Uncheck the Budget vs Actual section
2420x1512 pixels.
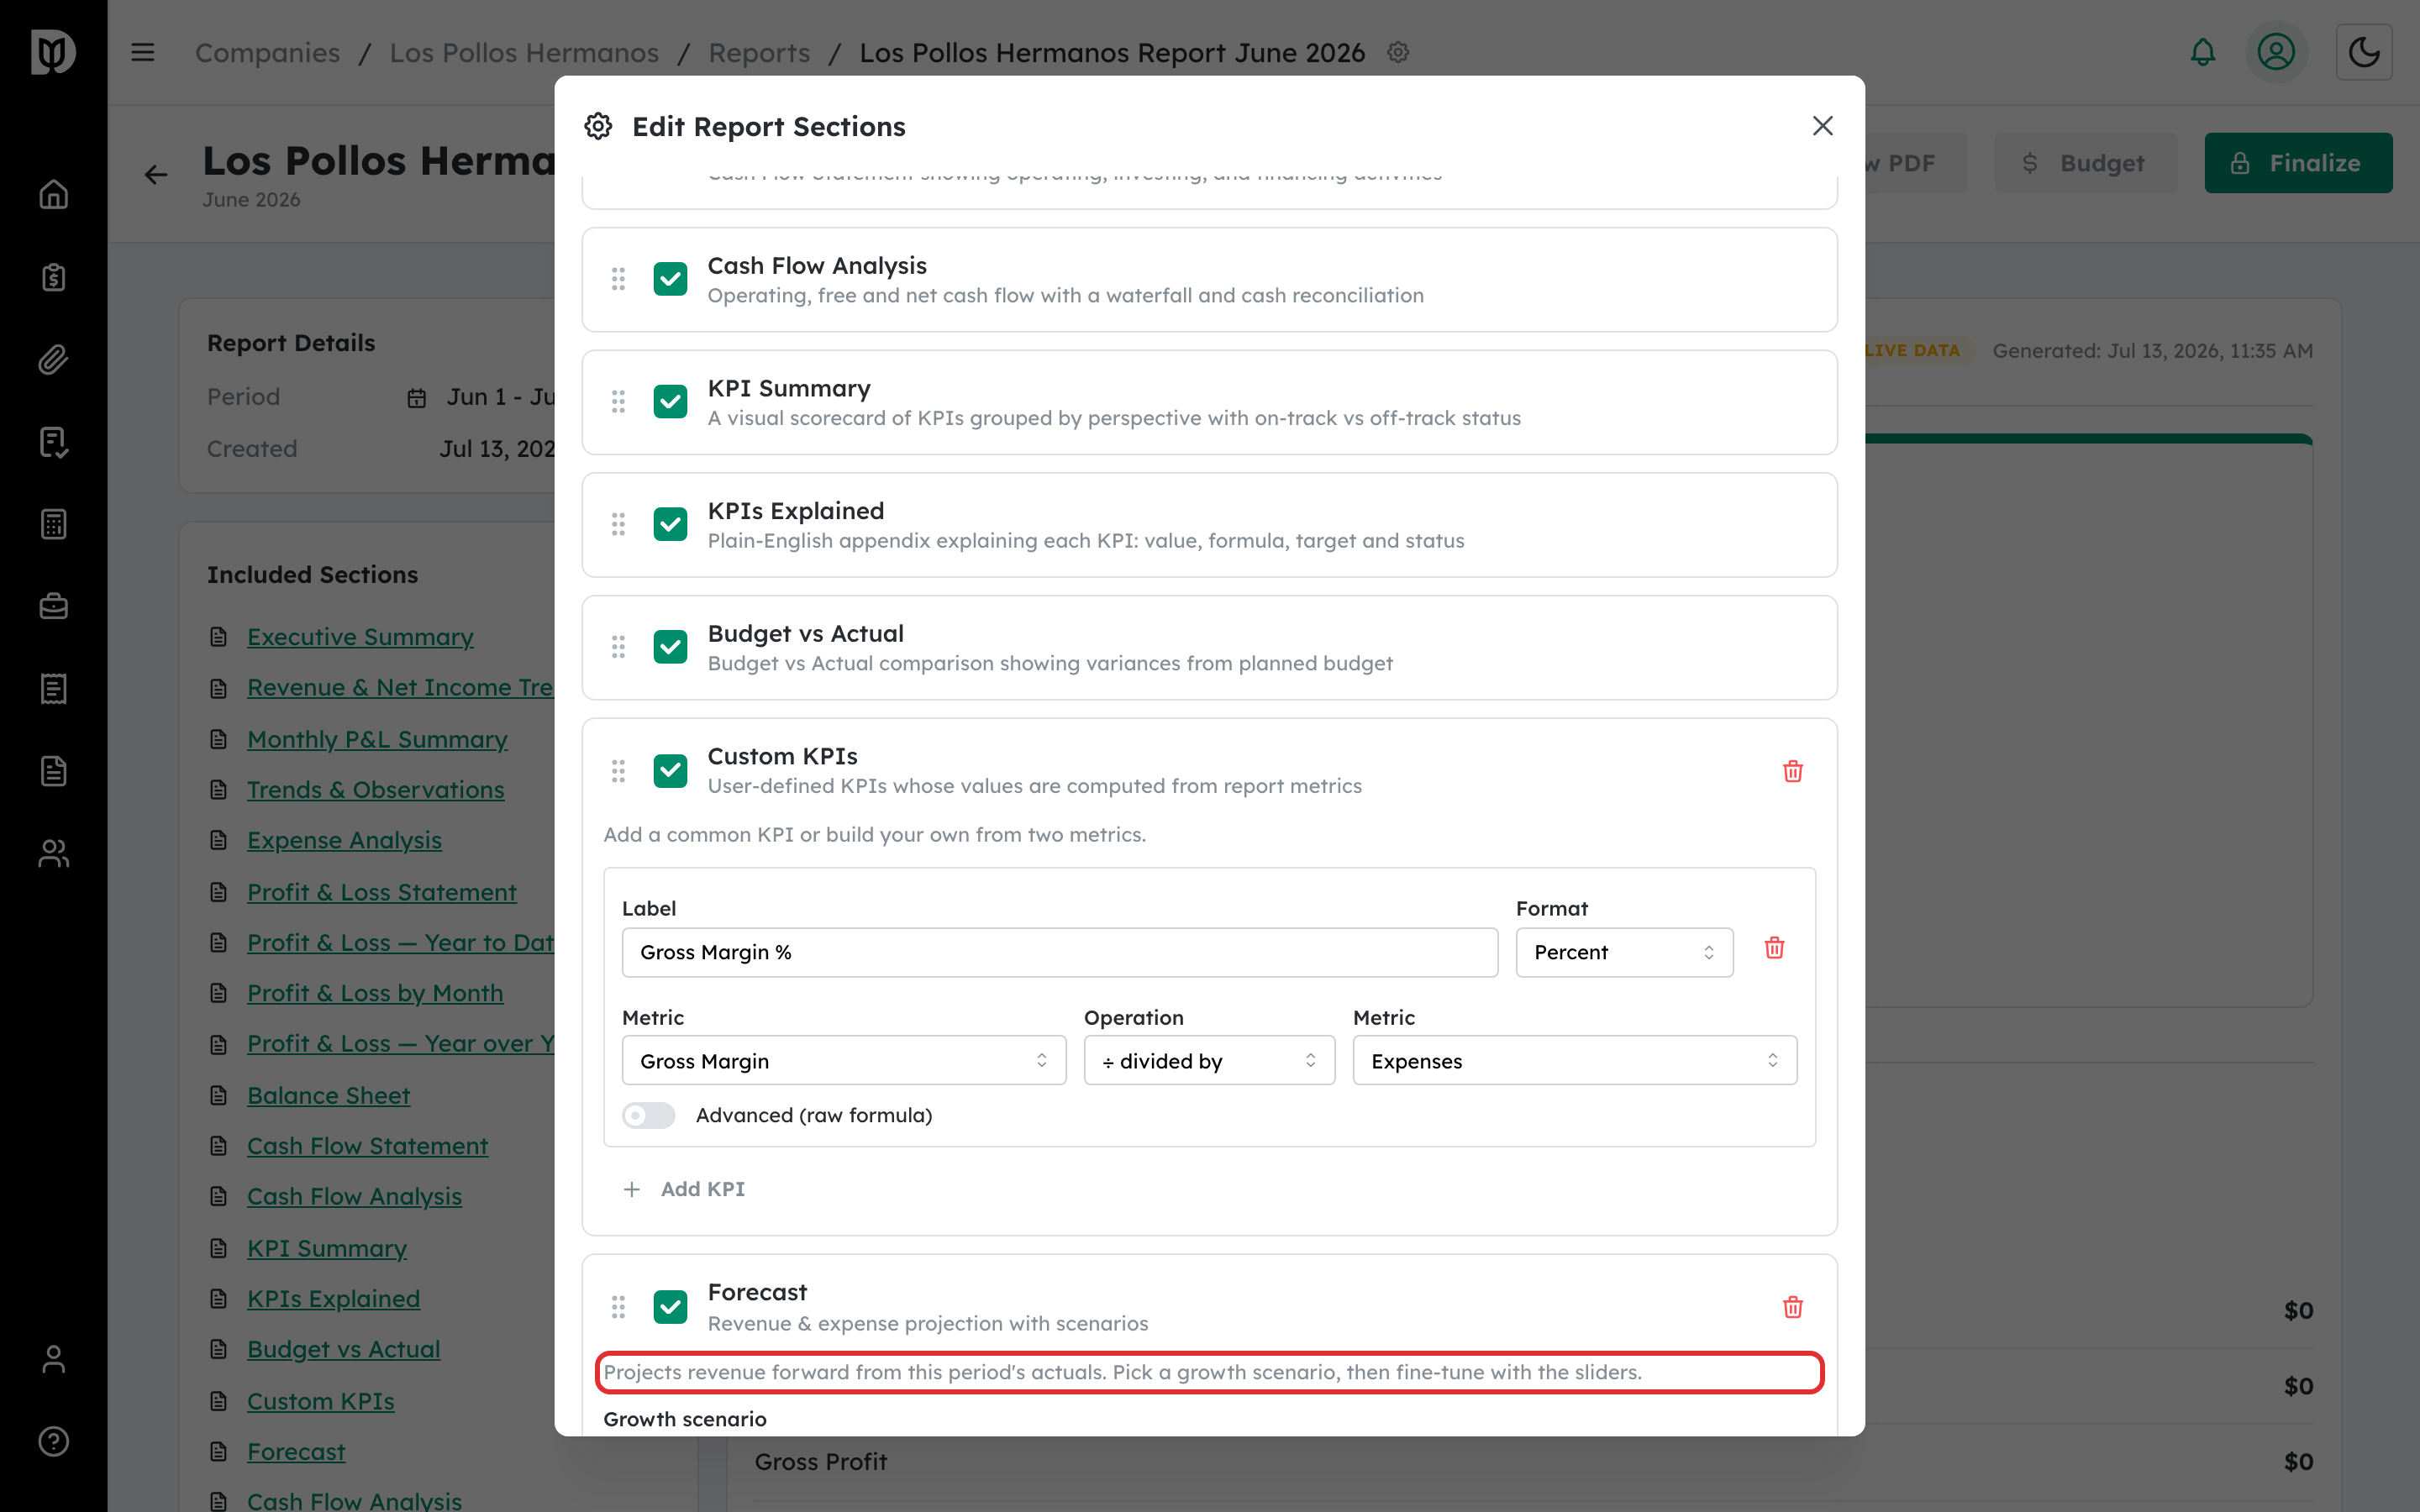tap(670, 647)
